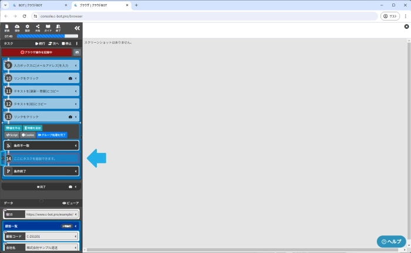The height and width of the screenshot is (253, 411).
Task: Click the cloud save (保存) icon
Action: click(x=17, y=28)
